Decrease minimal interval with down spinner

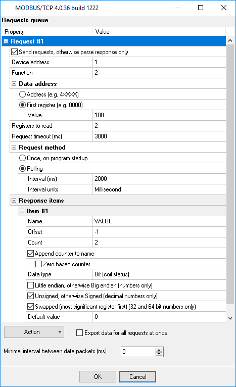click(159, 354)
